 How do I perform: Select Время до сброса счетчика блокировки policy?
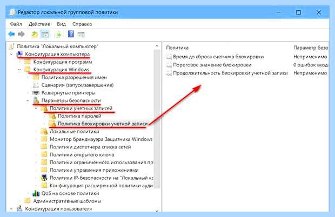(x=218, y=57)
